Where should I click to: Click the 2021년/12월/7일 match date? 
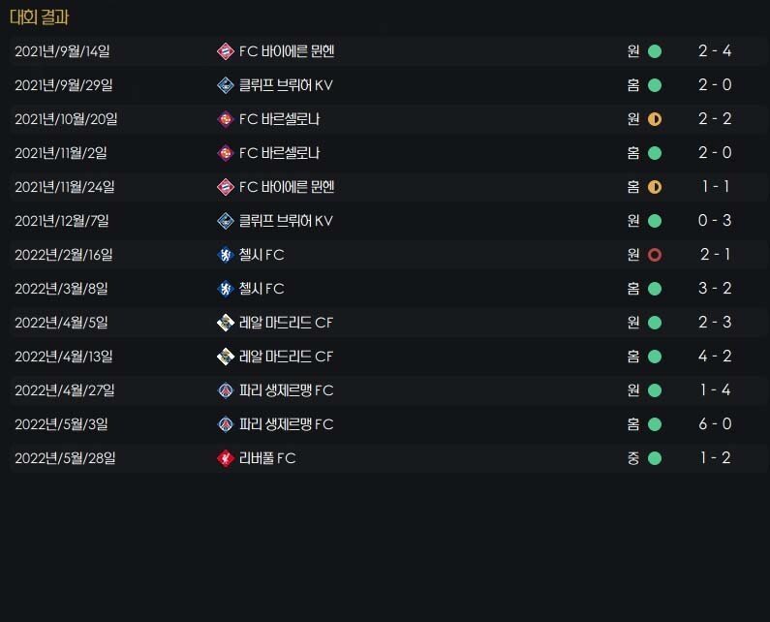coord(65,221)
